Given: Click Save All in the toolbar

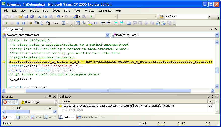Looking at the screenshot, I should (x=32, y=17).
